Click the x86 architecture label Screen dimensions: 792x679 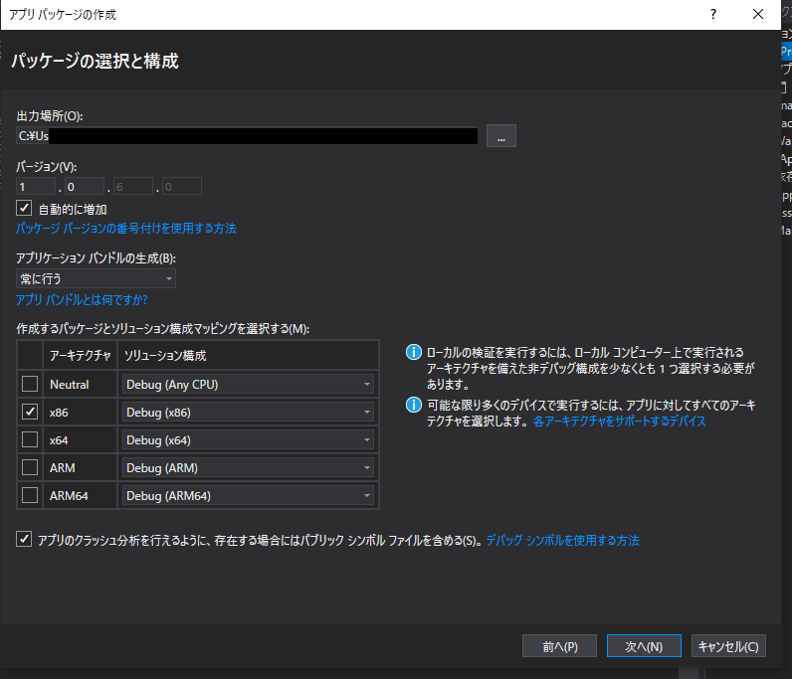tap(59, 413)
